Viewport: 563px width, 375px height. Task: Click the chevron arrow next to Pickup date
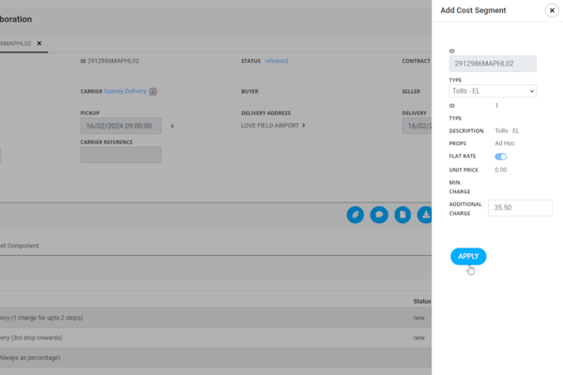tap(173, 127)
